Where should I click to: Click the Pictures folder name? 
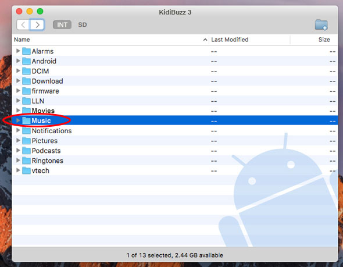point(45,141)
